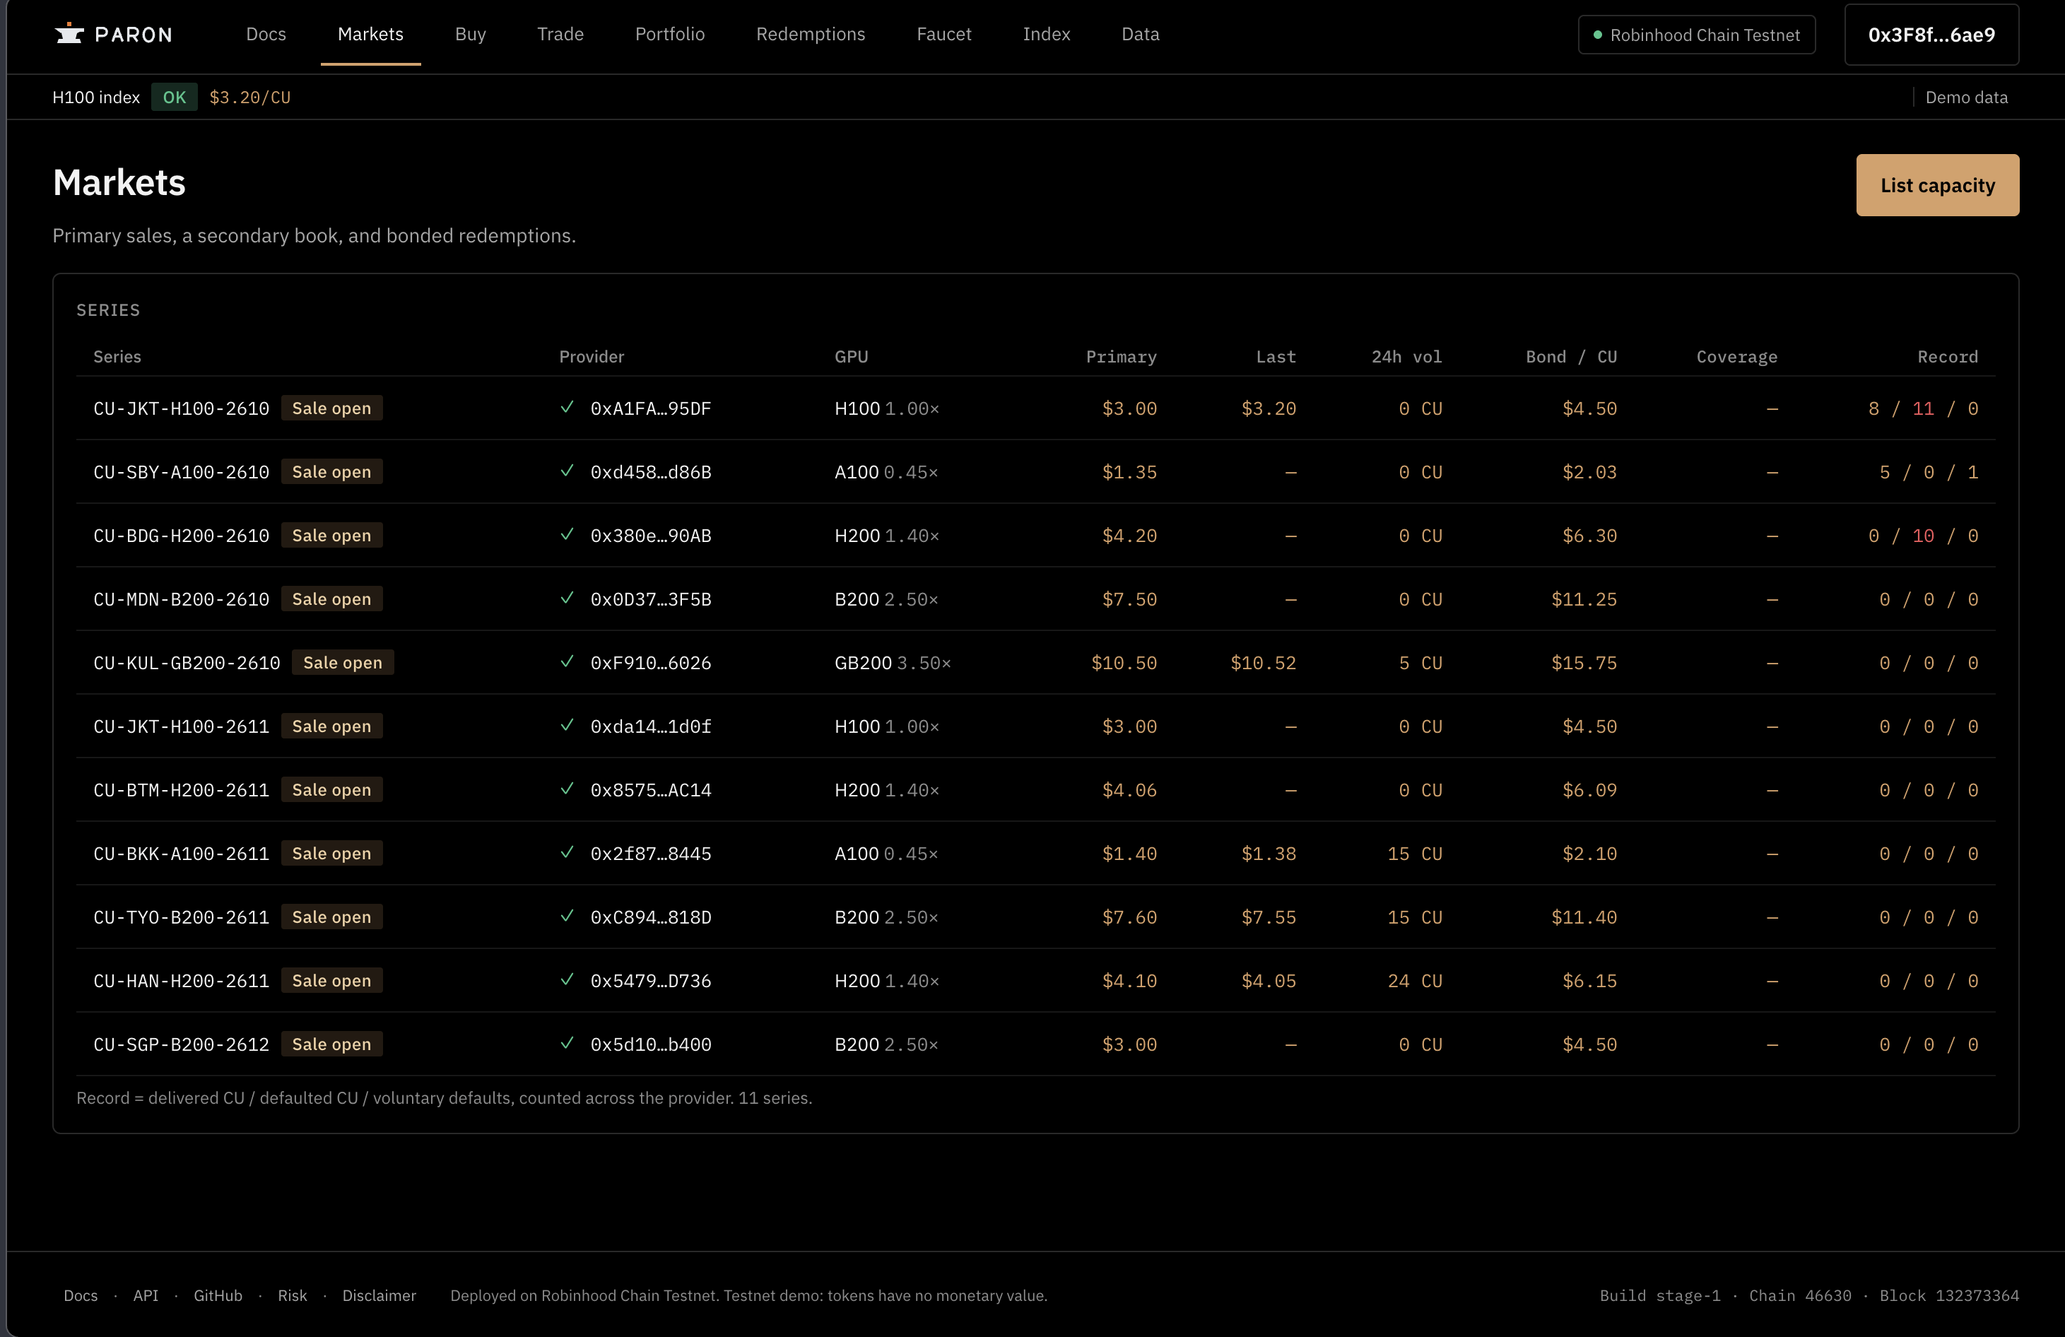Click the Demo data label
The image size is (2065, 1337).
(1966, 98)
